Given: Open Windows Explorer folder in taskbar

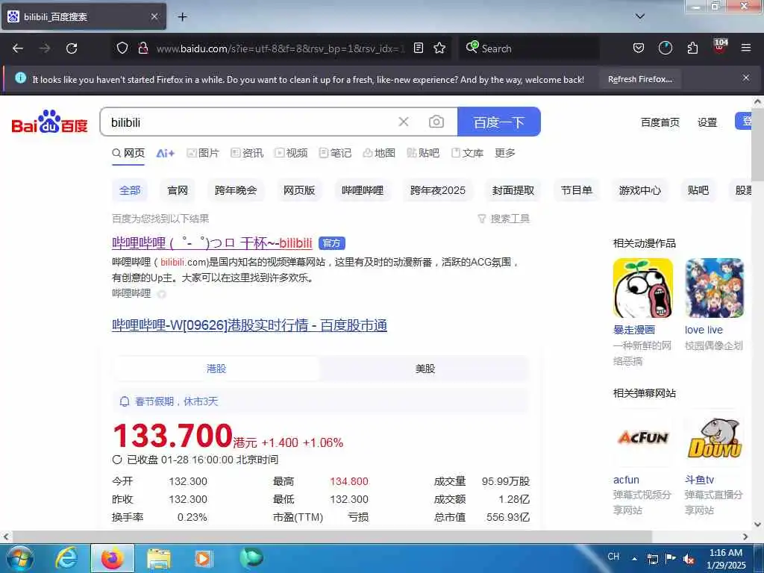Looking at the screenshot, I should [x=159, y=558].
